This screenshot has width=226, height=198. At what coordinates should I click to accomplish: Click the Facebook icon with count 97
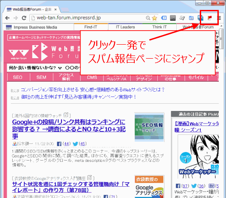click(178, 186)
